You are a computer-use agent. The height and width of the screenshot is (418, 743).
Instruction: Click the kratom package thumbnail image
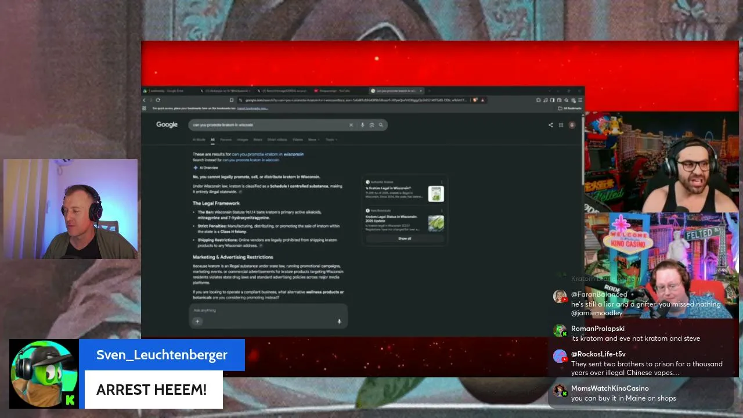(436, 194)
